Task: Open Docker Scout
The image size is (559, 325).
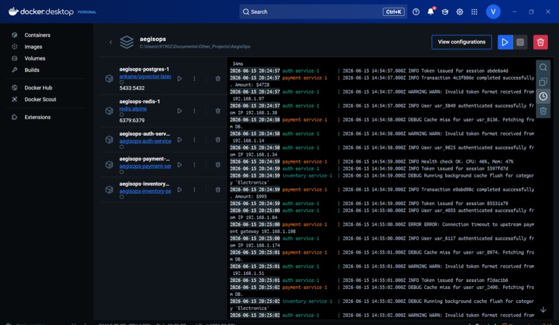Action: [40, 99]
